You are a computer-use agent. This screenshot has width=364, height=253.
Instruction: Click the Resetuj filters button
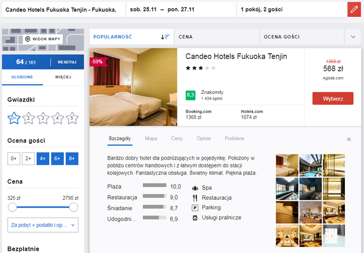click(x=66, y=62)
